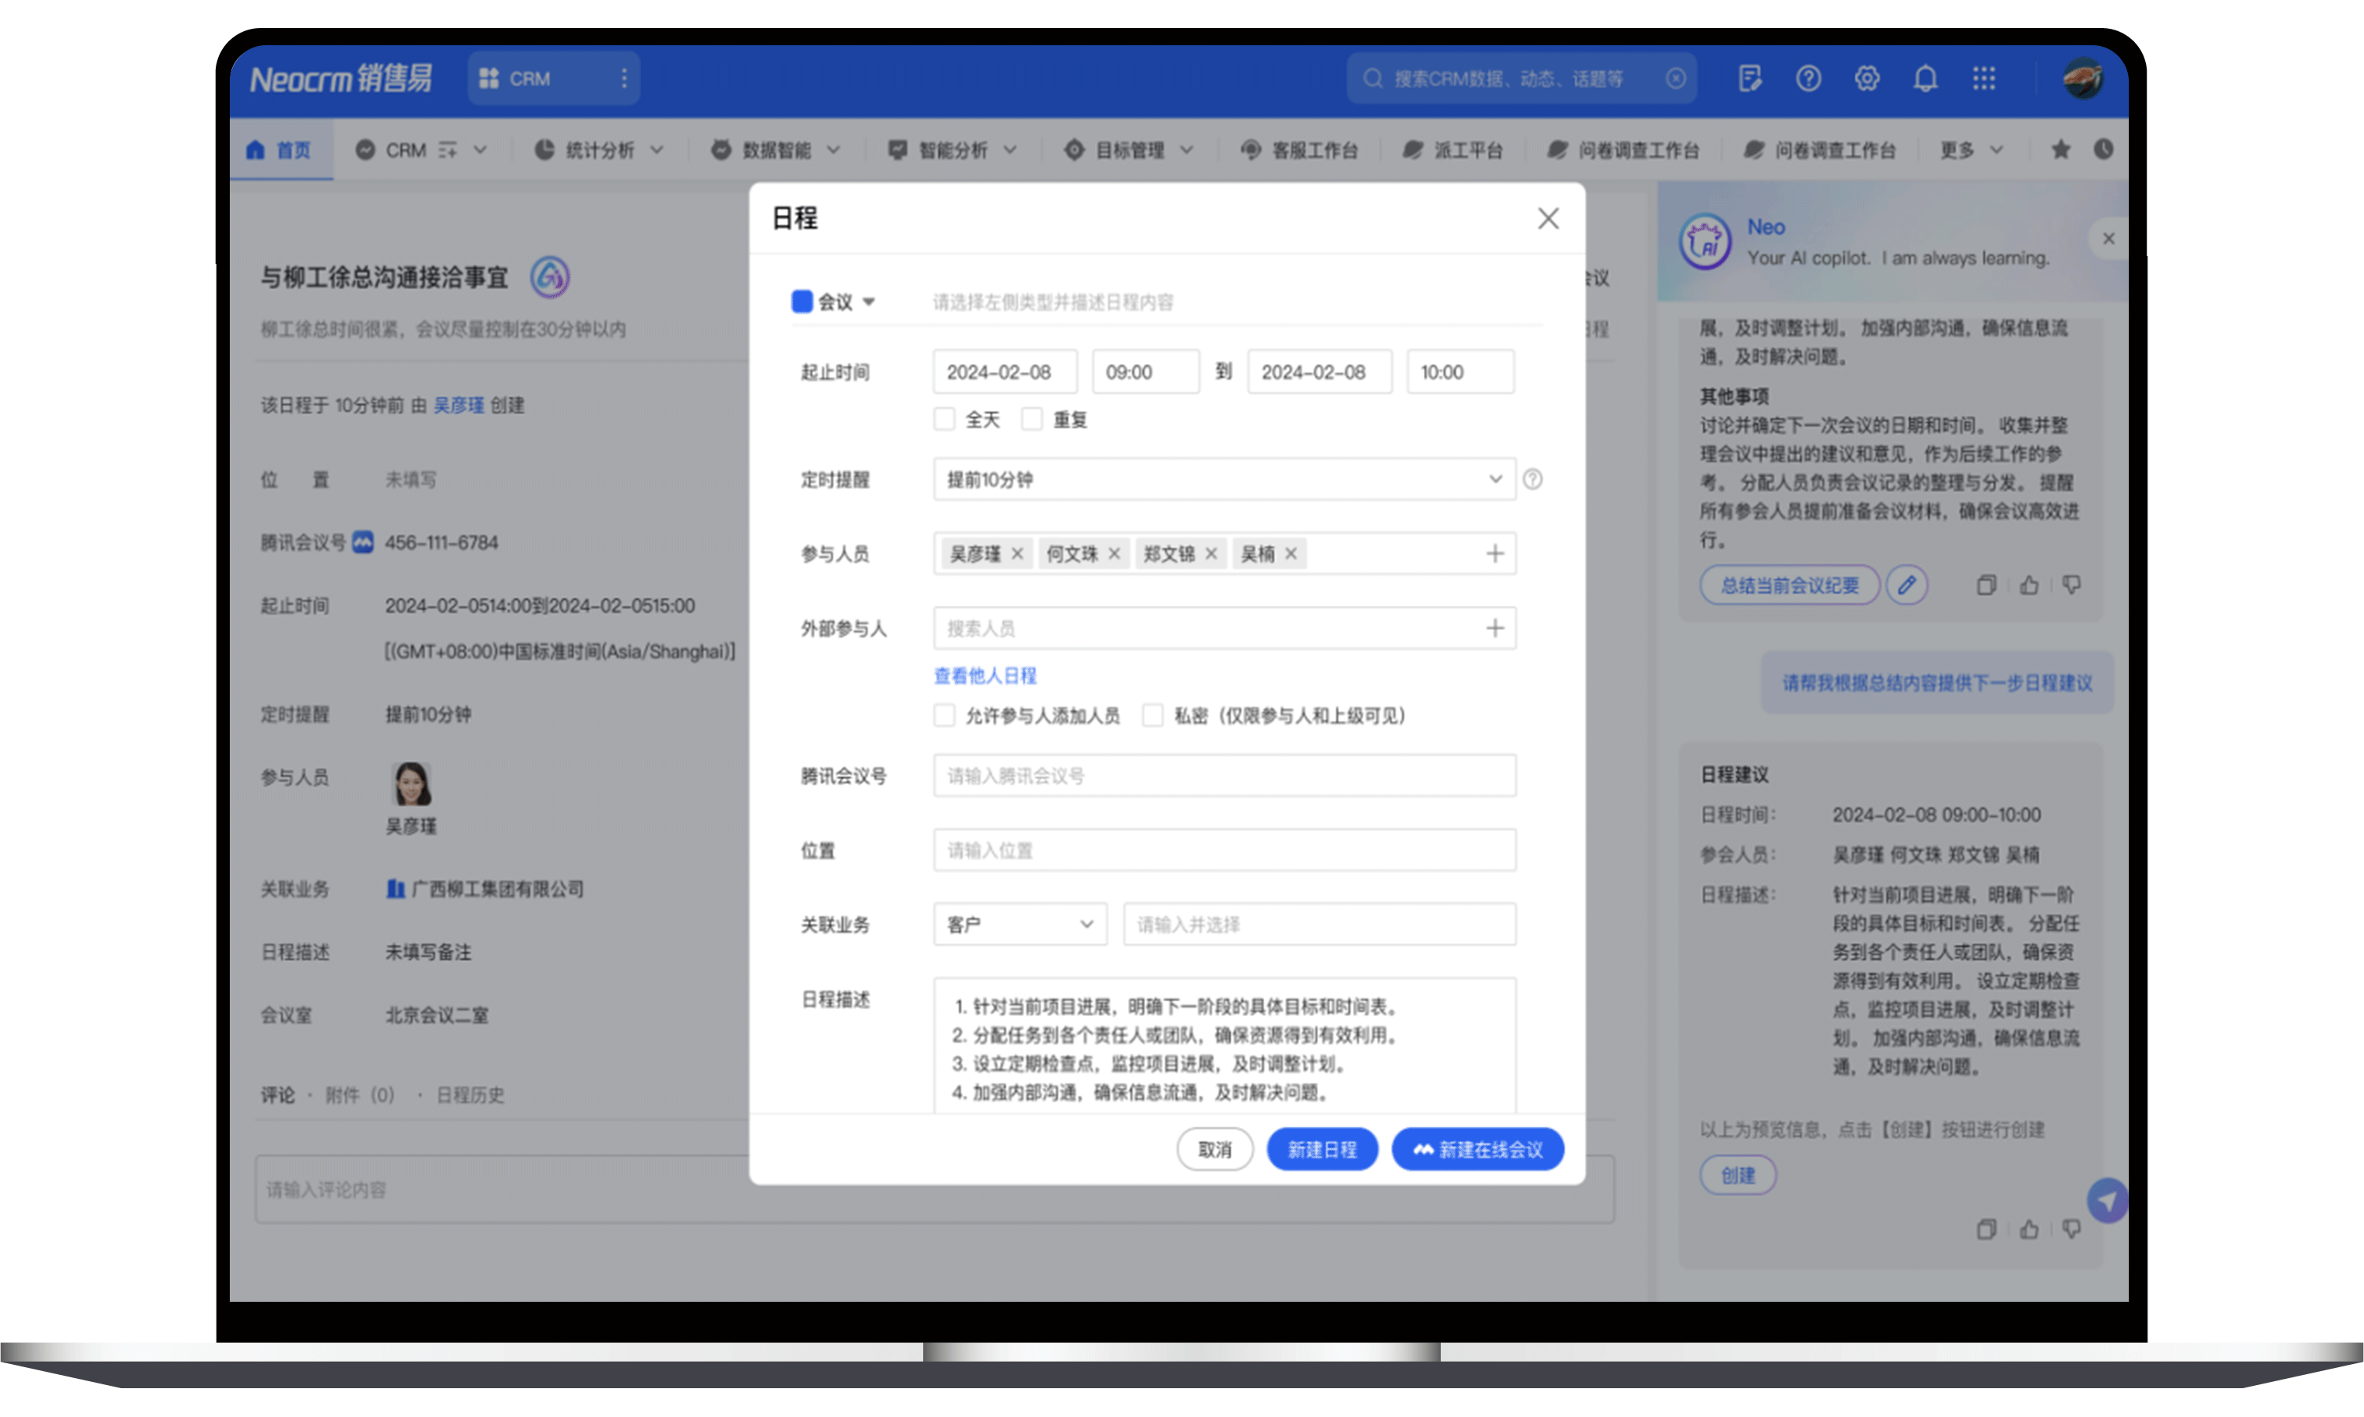Open the 客服工作台 tab
2364x1417 pixels.
click(1299, 150)
